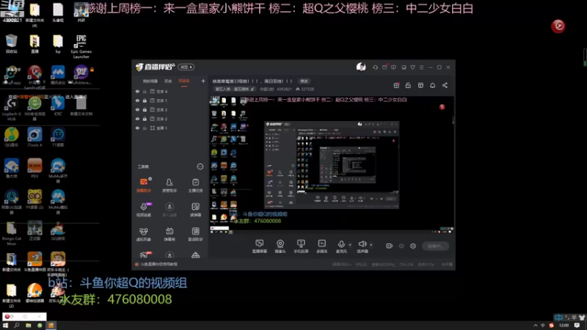Open the 虚拟形象 tool
Viewport: 587px width, 330px height.
click(x=144, y=234)
